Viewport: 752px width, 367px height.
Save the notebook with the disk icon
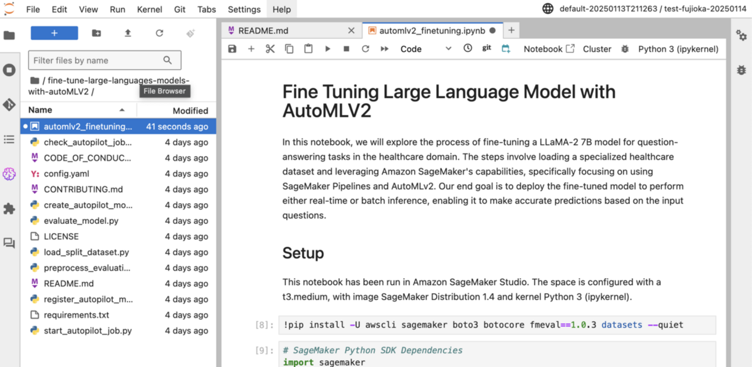point(233,49)
